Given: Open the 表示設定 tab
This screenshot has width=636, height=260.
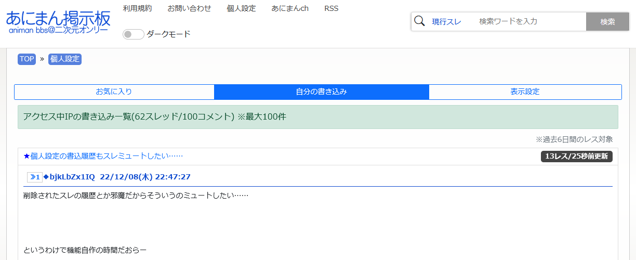Looking at the screenshot, I should tap(525, 92).
